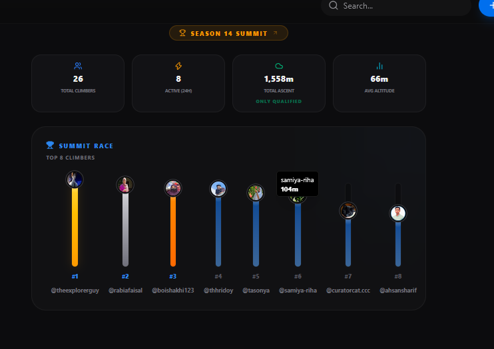Click the Total Climbers people icon
494x349 pixels.
tap(78, 66)
